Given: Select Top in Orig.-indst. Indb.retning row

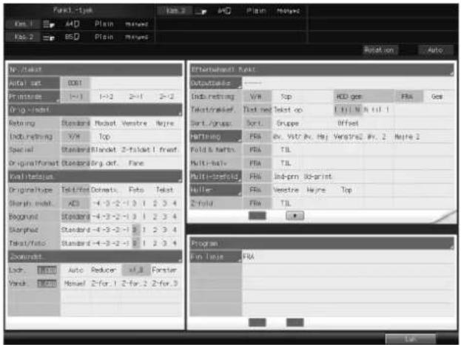Looking at the screenshot, I should (x=104, y=137).
